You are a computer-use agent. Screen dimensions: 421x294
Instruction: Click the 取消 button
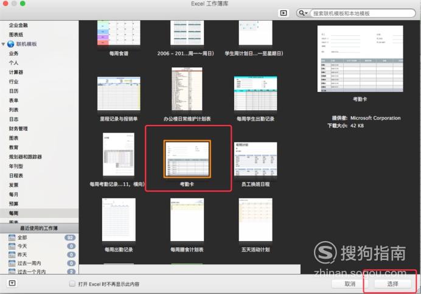click(350, 284)
